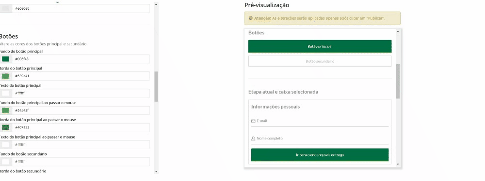The width and height of the screenshot is (485, 181).
Task: Open the Fundo do botão principal color swatch
Action: point(5,59)
